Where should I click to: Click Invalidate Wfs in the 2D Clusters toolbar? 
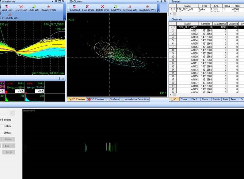point(147,8)
